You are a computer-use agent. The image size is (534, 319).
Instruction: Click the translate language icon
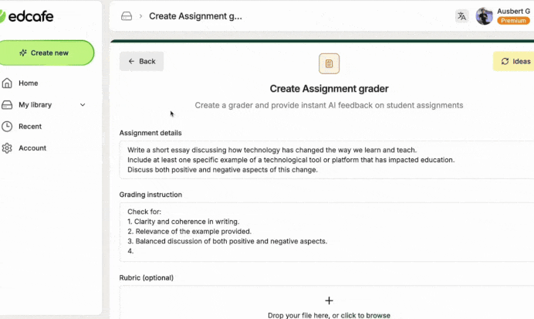coord(461,16)
